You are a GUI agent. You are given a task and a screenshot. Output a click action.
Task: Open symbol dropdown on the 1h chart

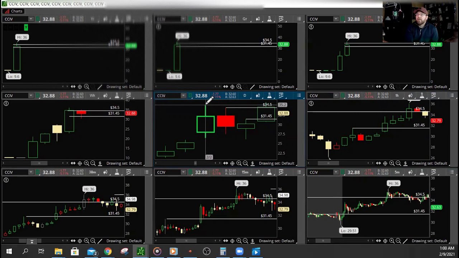coord(336,96)
